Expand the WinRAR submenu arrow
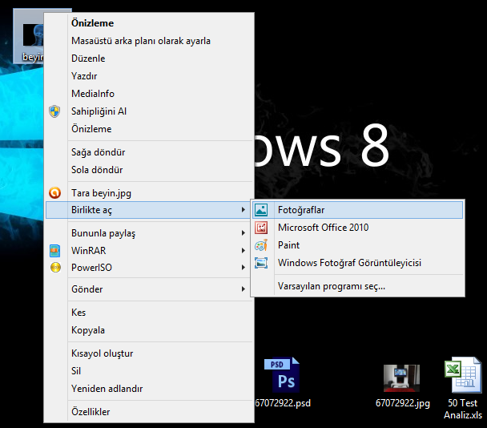This screenshot has width=487, height=428. point(243,251)
